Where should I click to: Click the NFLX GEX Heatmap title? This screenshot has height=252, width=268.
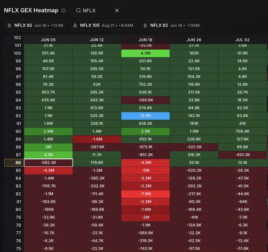(31, 10)
